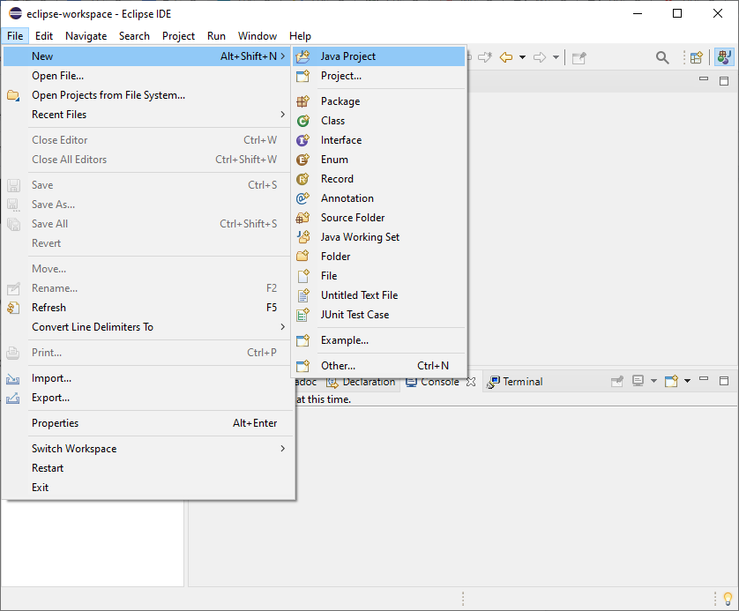Open the New Enum wizard icon

click(302, 159)
